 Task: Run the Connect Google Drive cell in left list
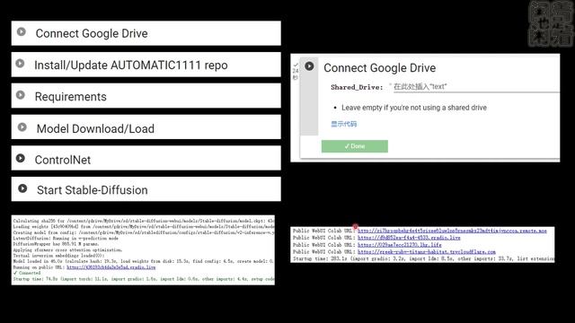pyautogui.click(x=22, y=32)
